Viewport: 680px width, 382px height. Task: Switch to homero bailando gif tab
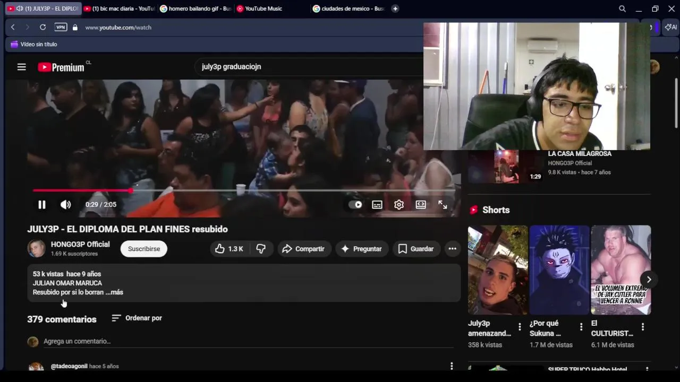pos(195,8)
